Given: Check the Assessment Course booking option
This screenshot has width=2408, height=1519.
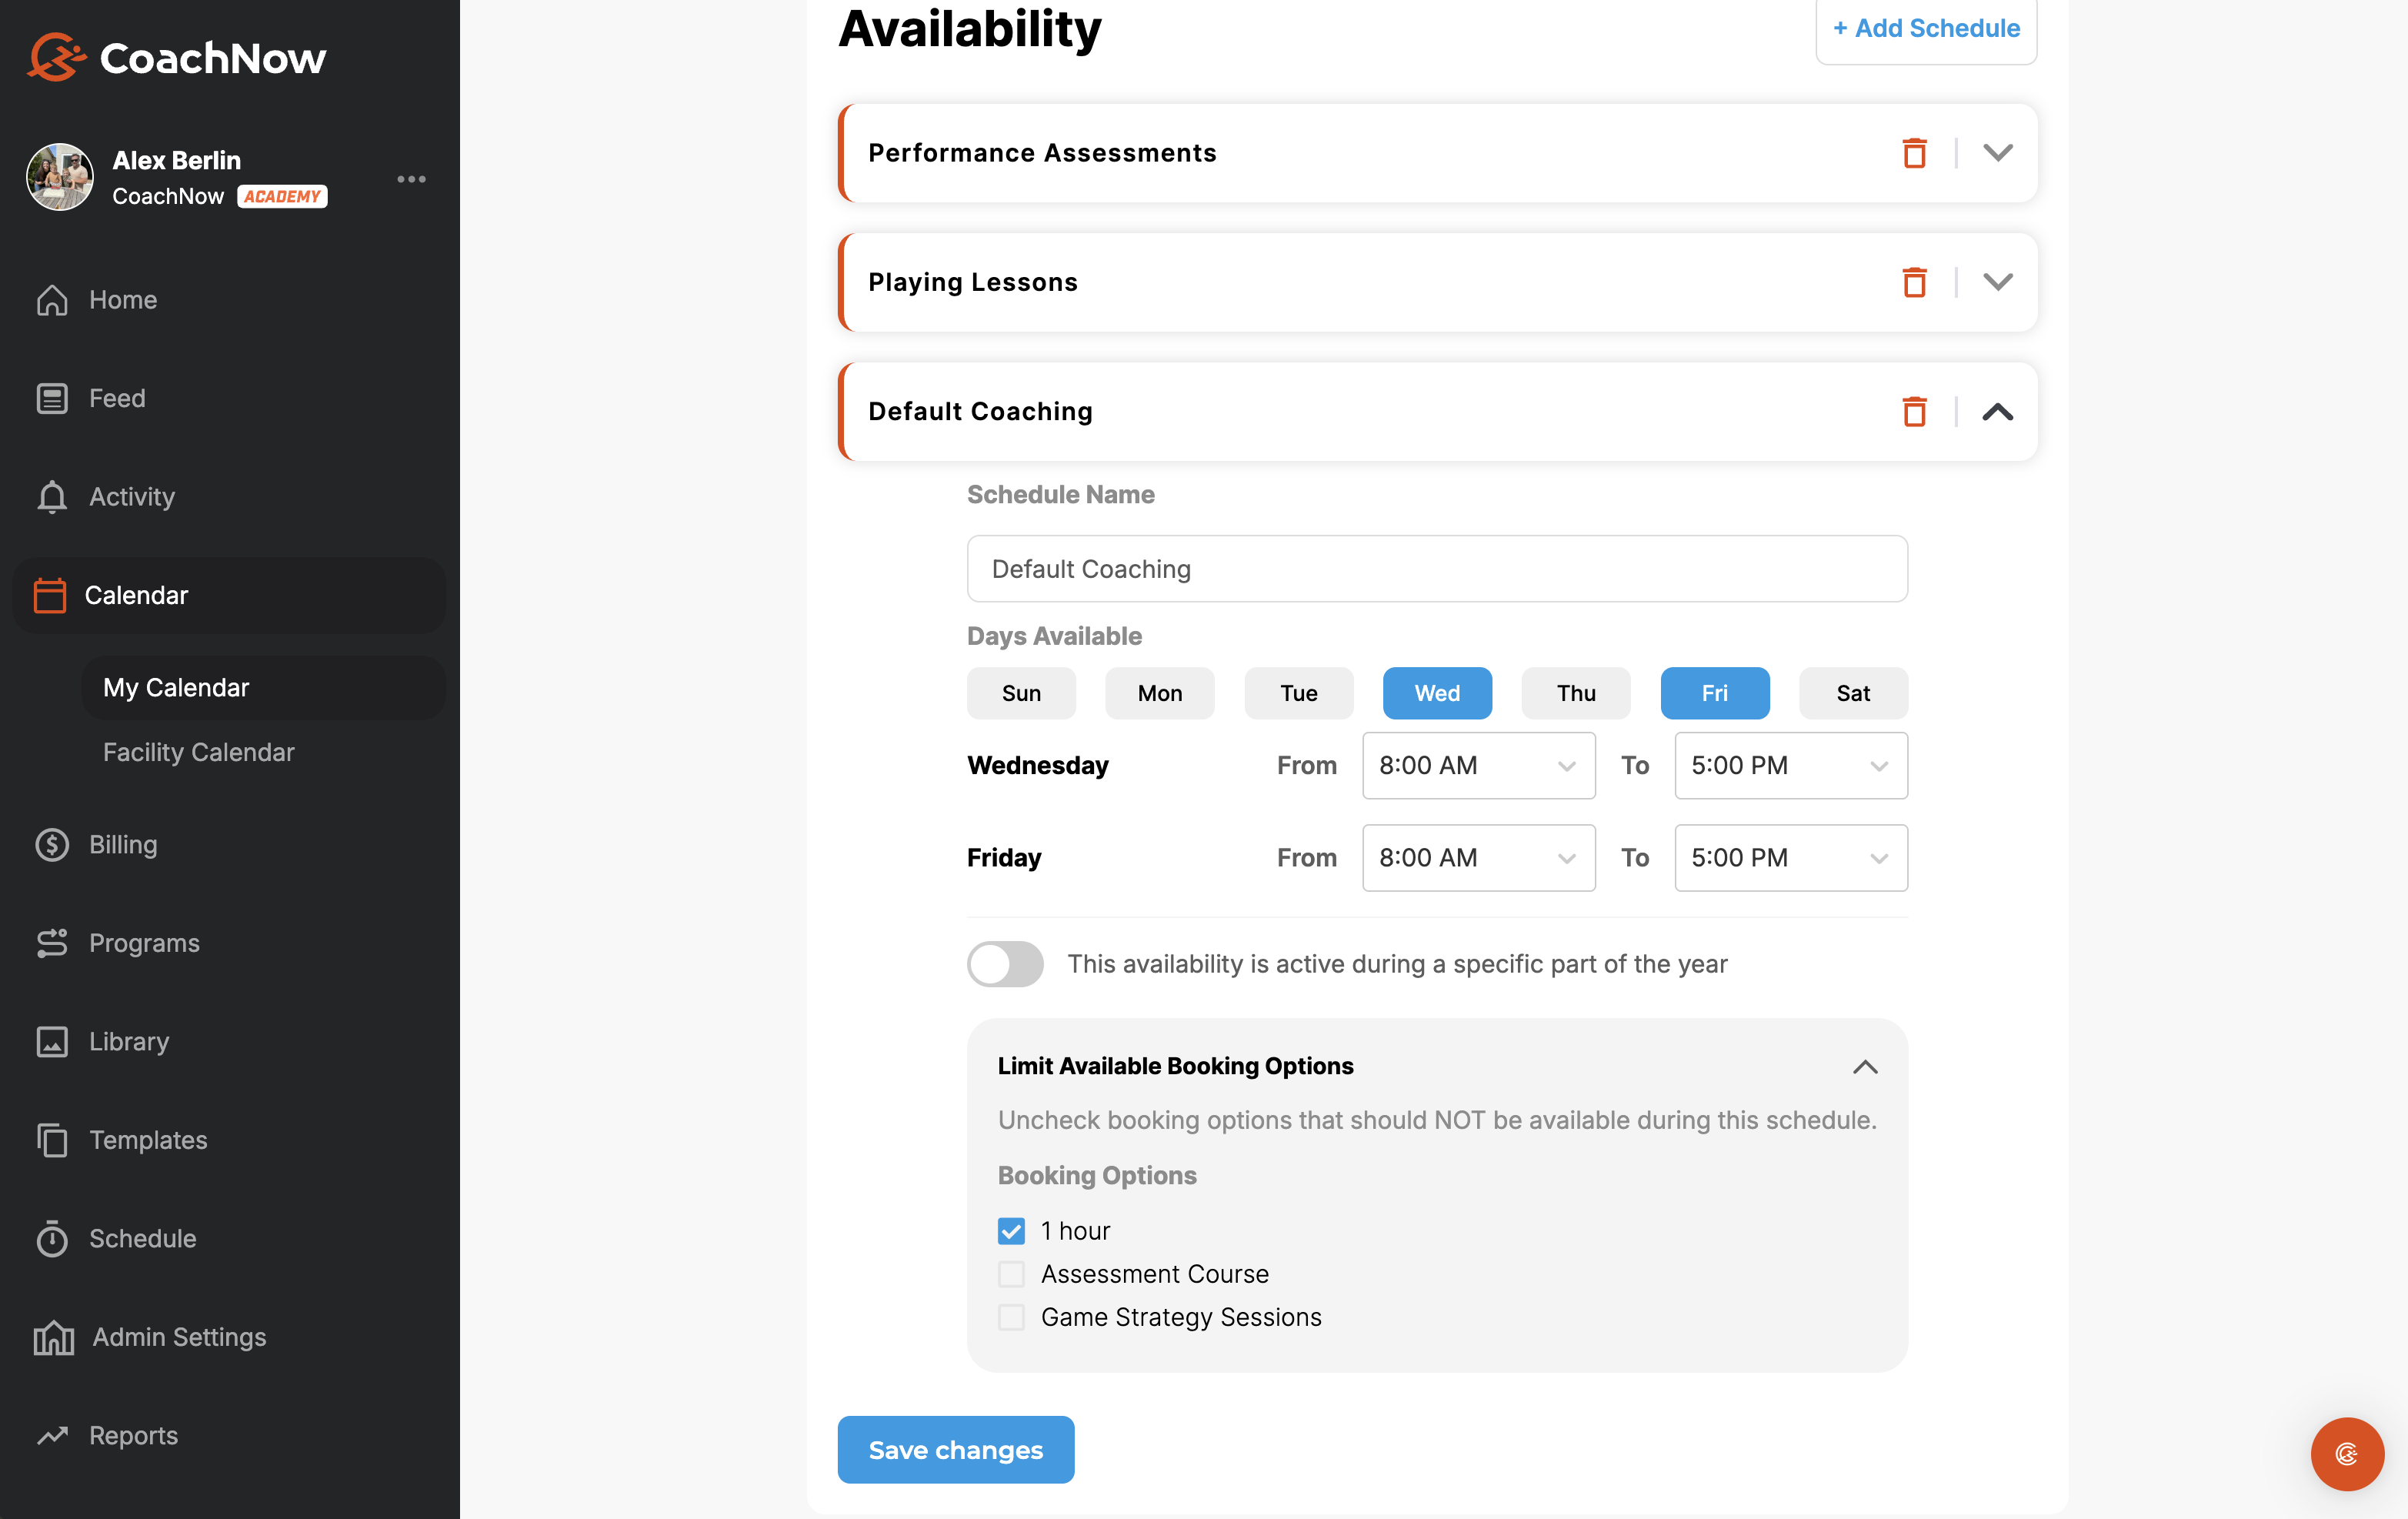Looking at the screenshot, I should tap(1011, 1273).
